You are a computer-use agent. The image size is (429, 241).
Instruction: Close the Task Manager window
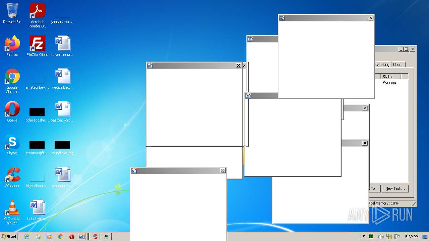click(x=413, y=49)
